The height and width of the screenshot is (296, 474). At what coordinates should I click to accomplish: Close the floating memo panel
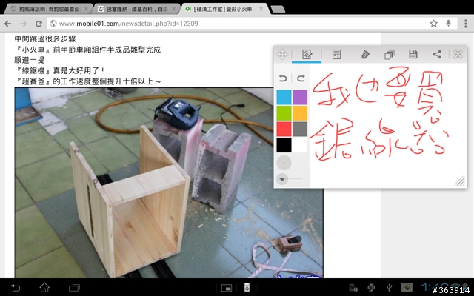point(458,55)
